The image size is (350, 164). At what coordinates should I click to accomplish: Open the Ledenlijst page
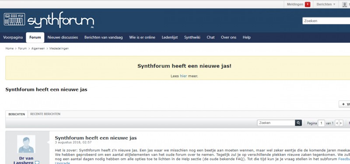[170, 37]
